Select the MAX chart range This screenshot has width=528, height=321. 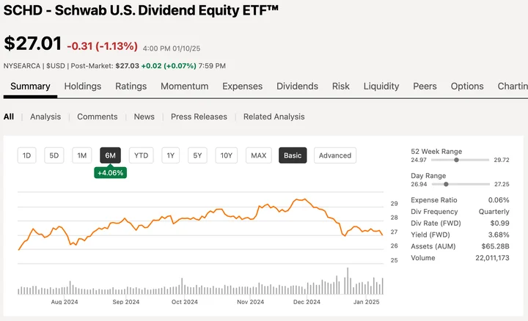[258, 155]
